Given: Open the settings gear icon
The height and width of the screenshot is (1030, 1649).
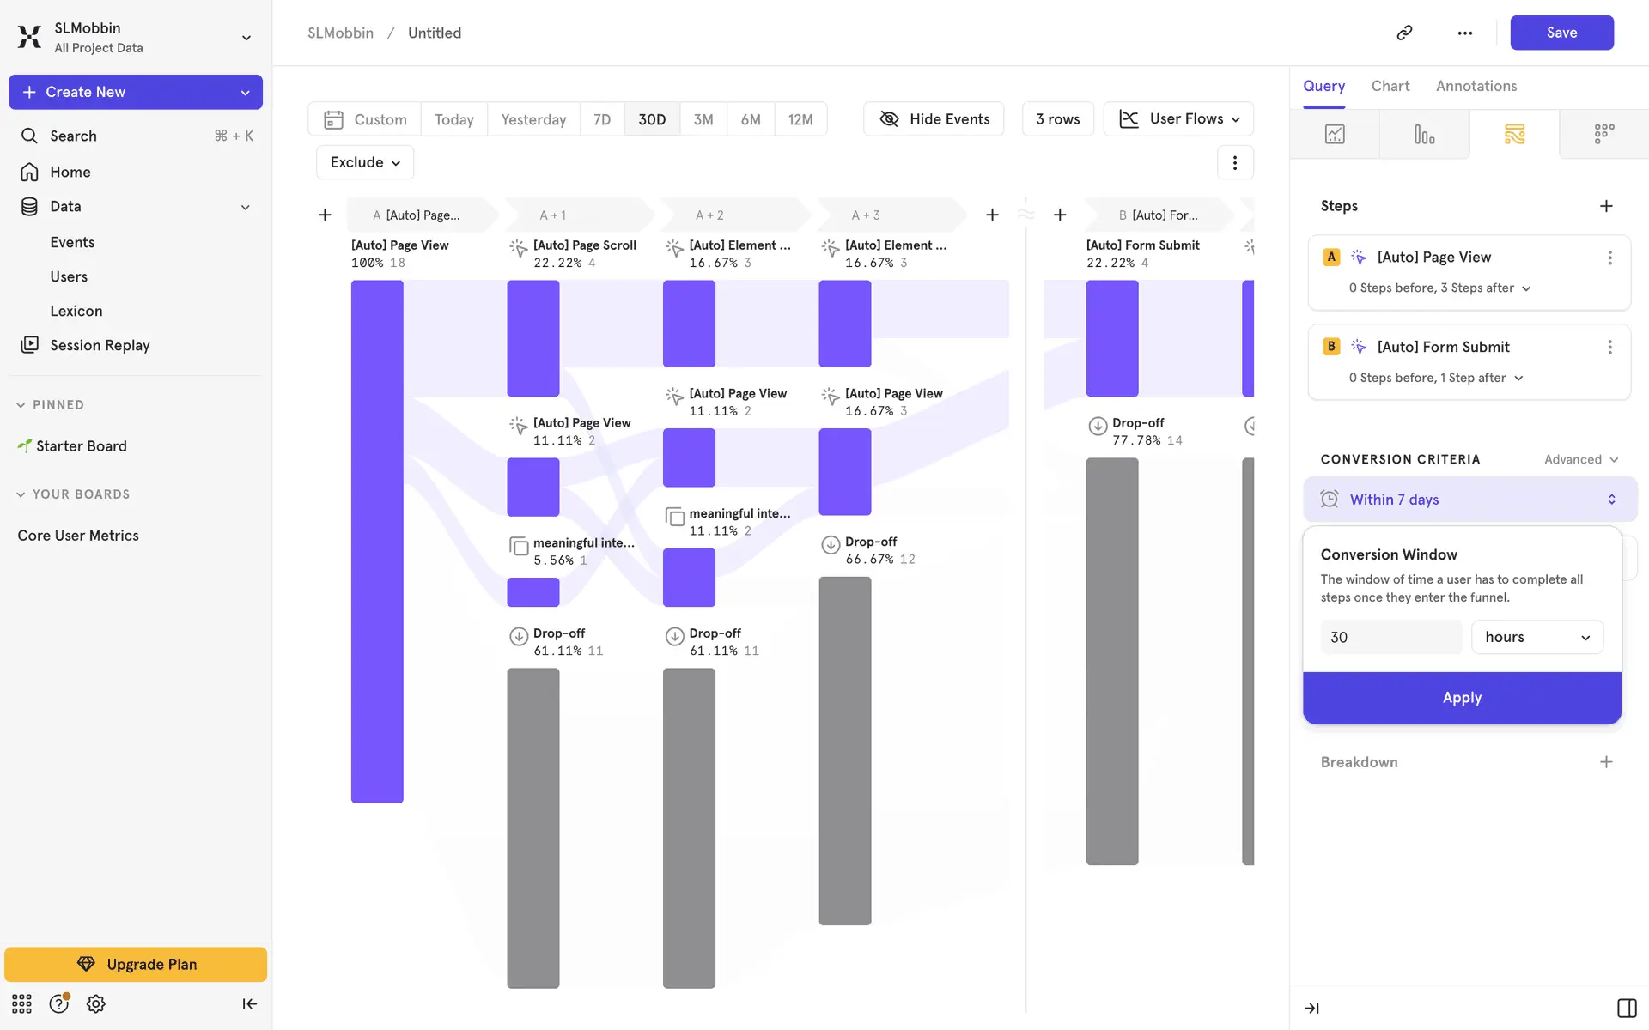Looking at the screenshot, I should point(96,1003).
